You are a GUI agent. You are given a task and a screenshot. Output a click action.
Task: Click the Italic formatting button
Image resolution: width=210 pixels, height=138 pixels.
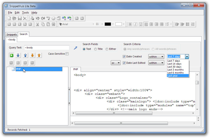[136, 24]
